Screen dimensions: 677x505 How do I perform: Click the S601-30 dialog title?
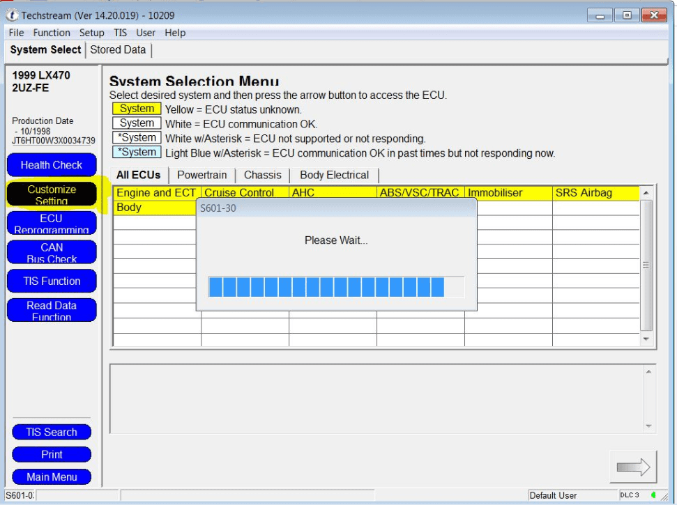point(218,208)
